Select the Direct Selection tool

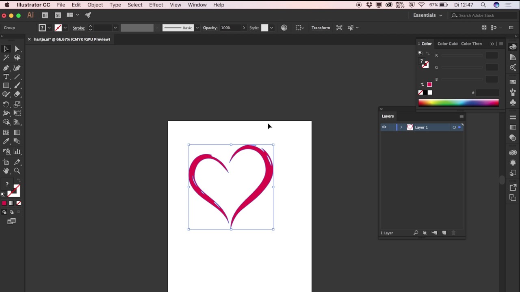pos(17,49)
